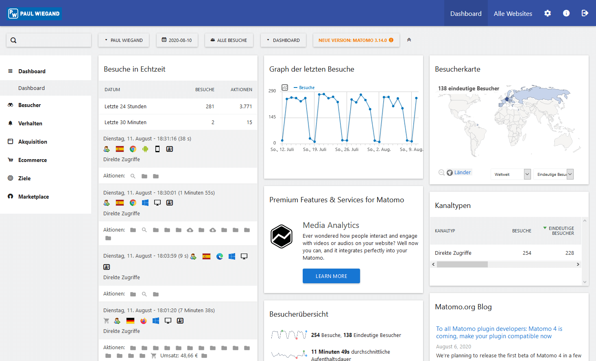The height and width of the screenshot is (361, 596).
Task: Click Neue Version Matomo 3.14.0 notice
Action: tap(356, 40)
